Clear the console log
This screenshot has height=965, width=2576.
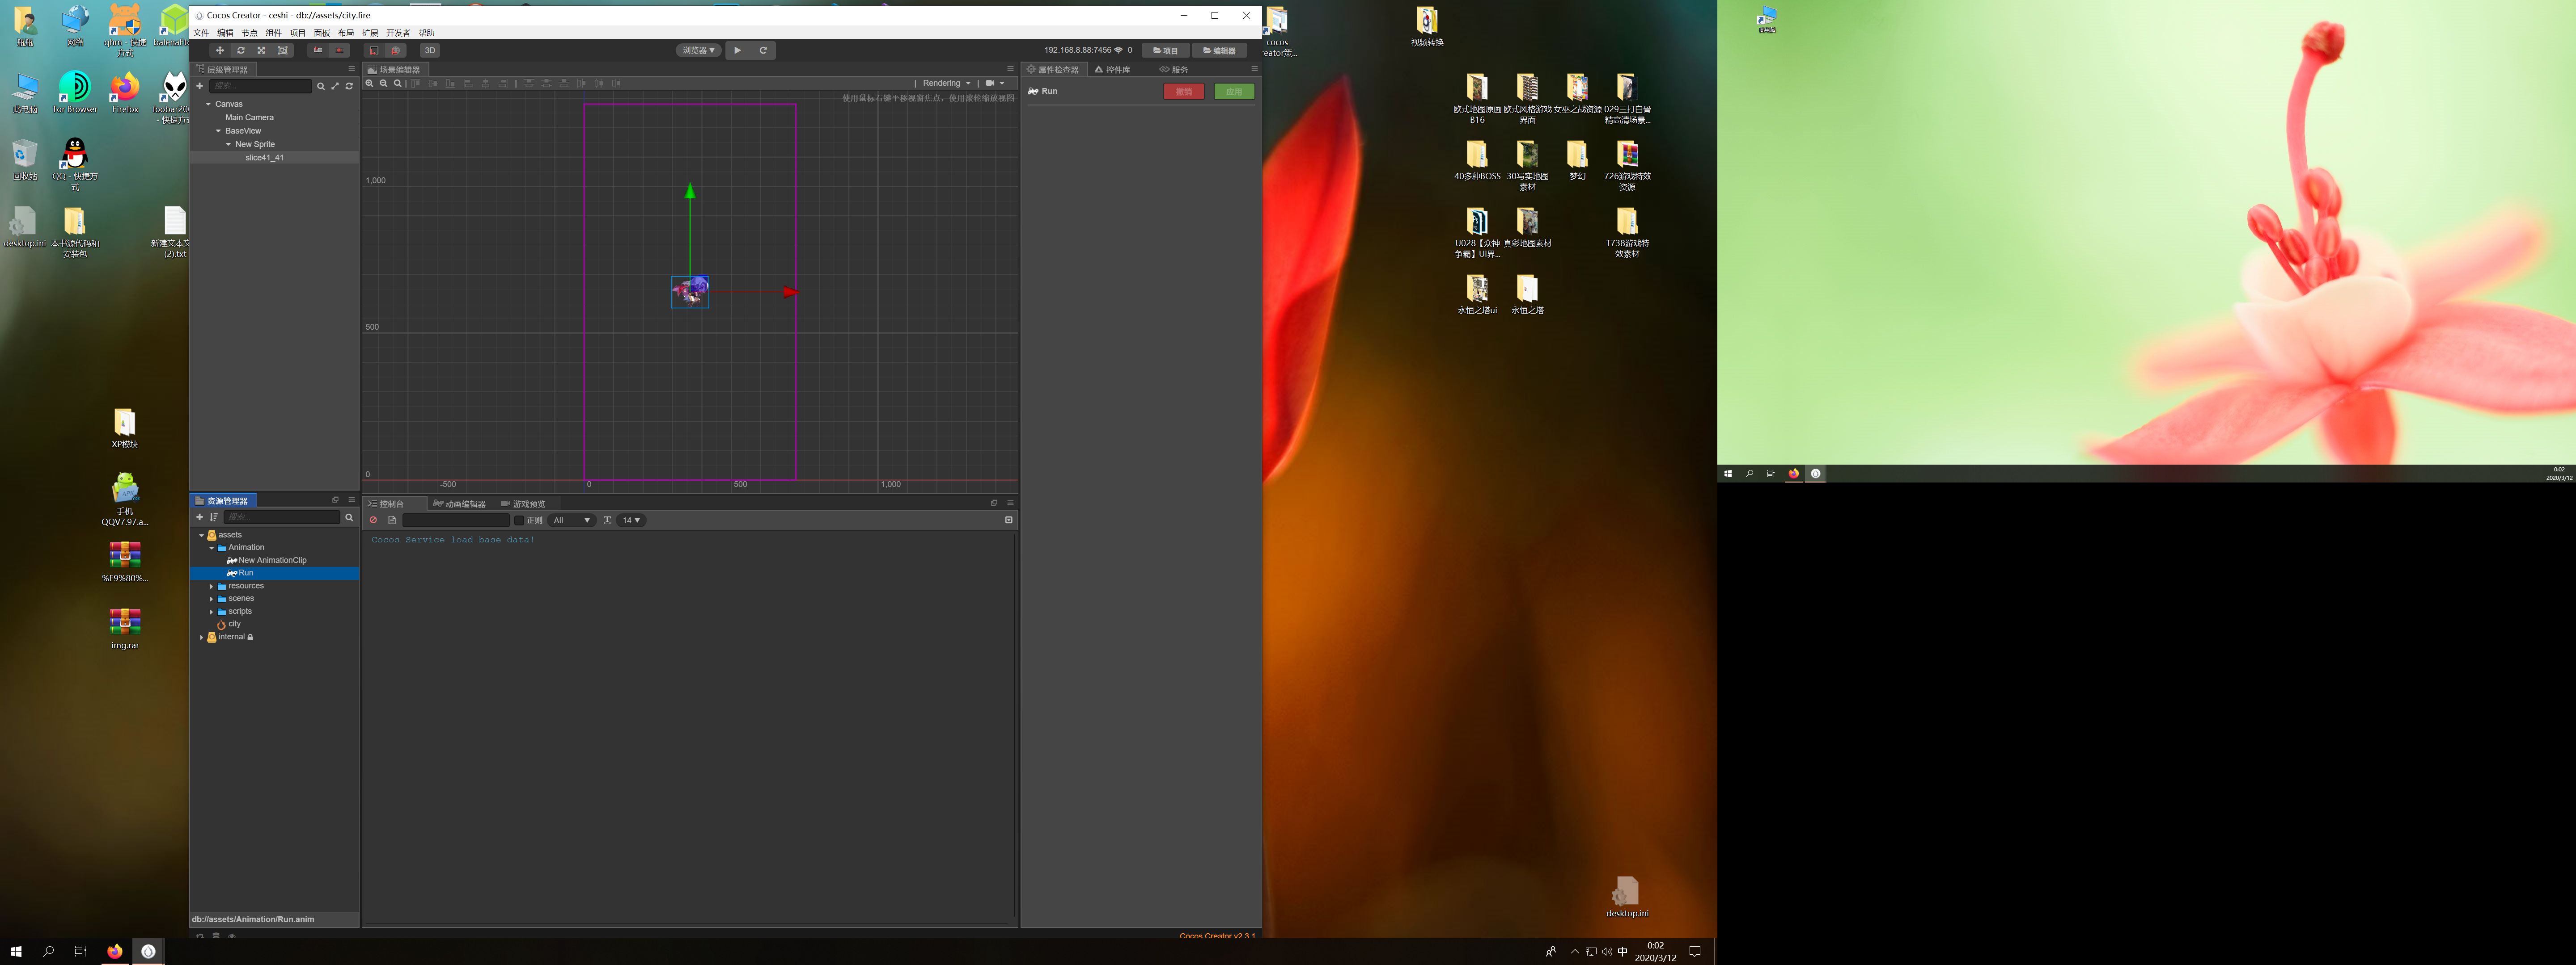[x=374, y=520]
